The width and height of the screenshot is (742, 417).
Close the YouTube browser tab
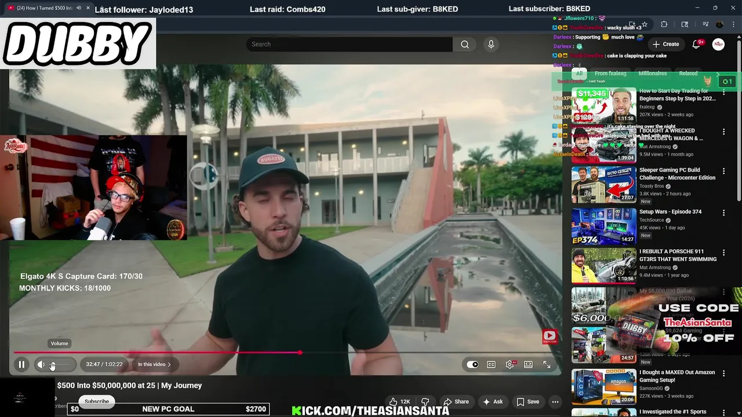coord(88,8)
